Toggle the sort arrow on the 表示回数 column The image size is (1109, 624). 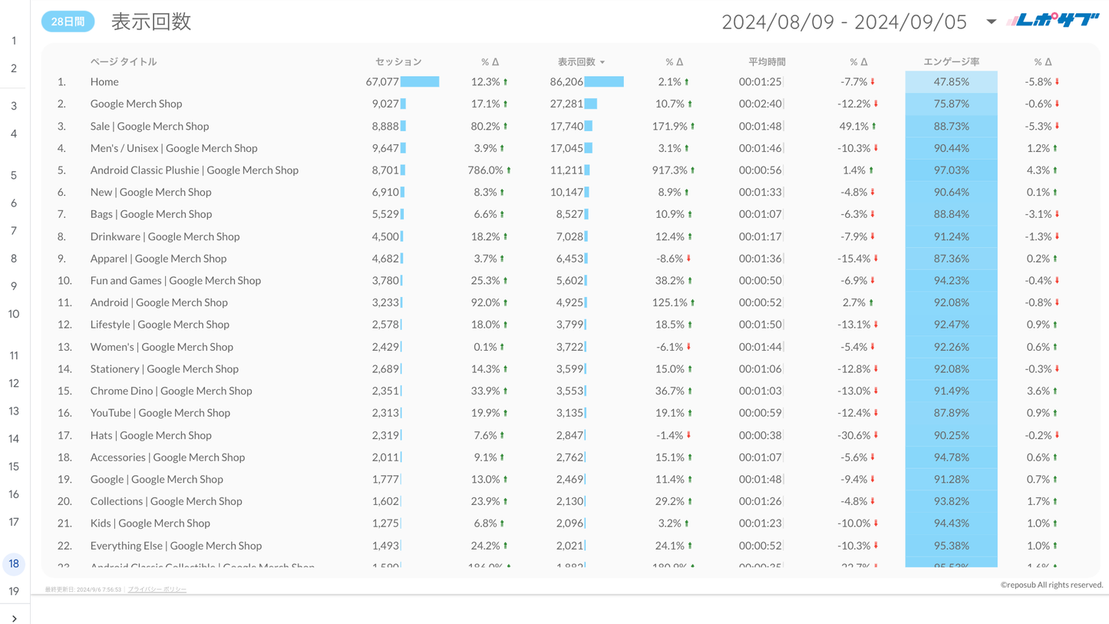pos(602,62)
